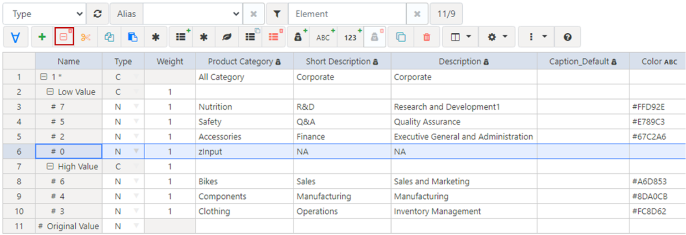Click the Type column header
This screenshot has height=235, width=686.
(x=123, y=61)
